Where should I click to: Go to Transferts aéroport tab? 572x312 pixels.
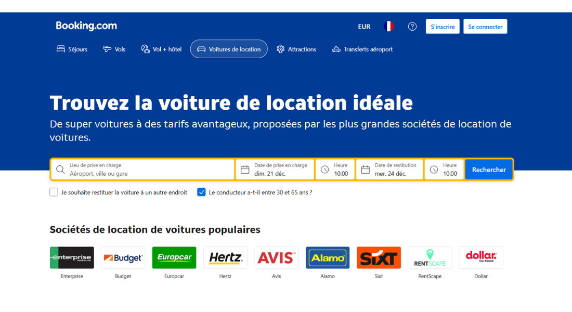[362, 49]
